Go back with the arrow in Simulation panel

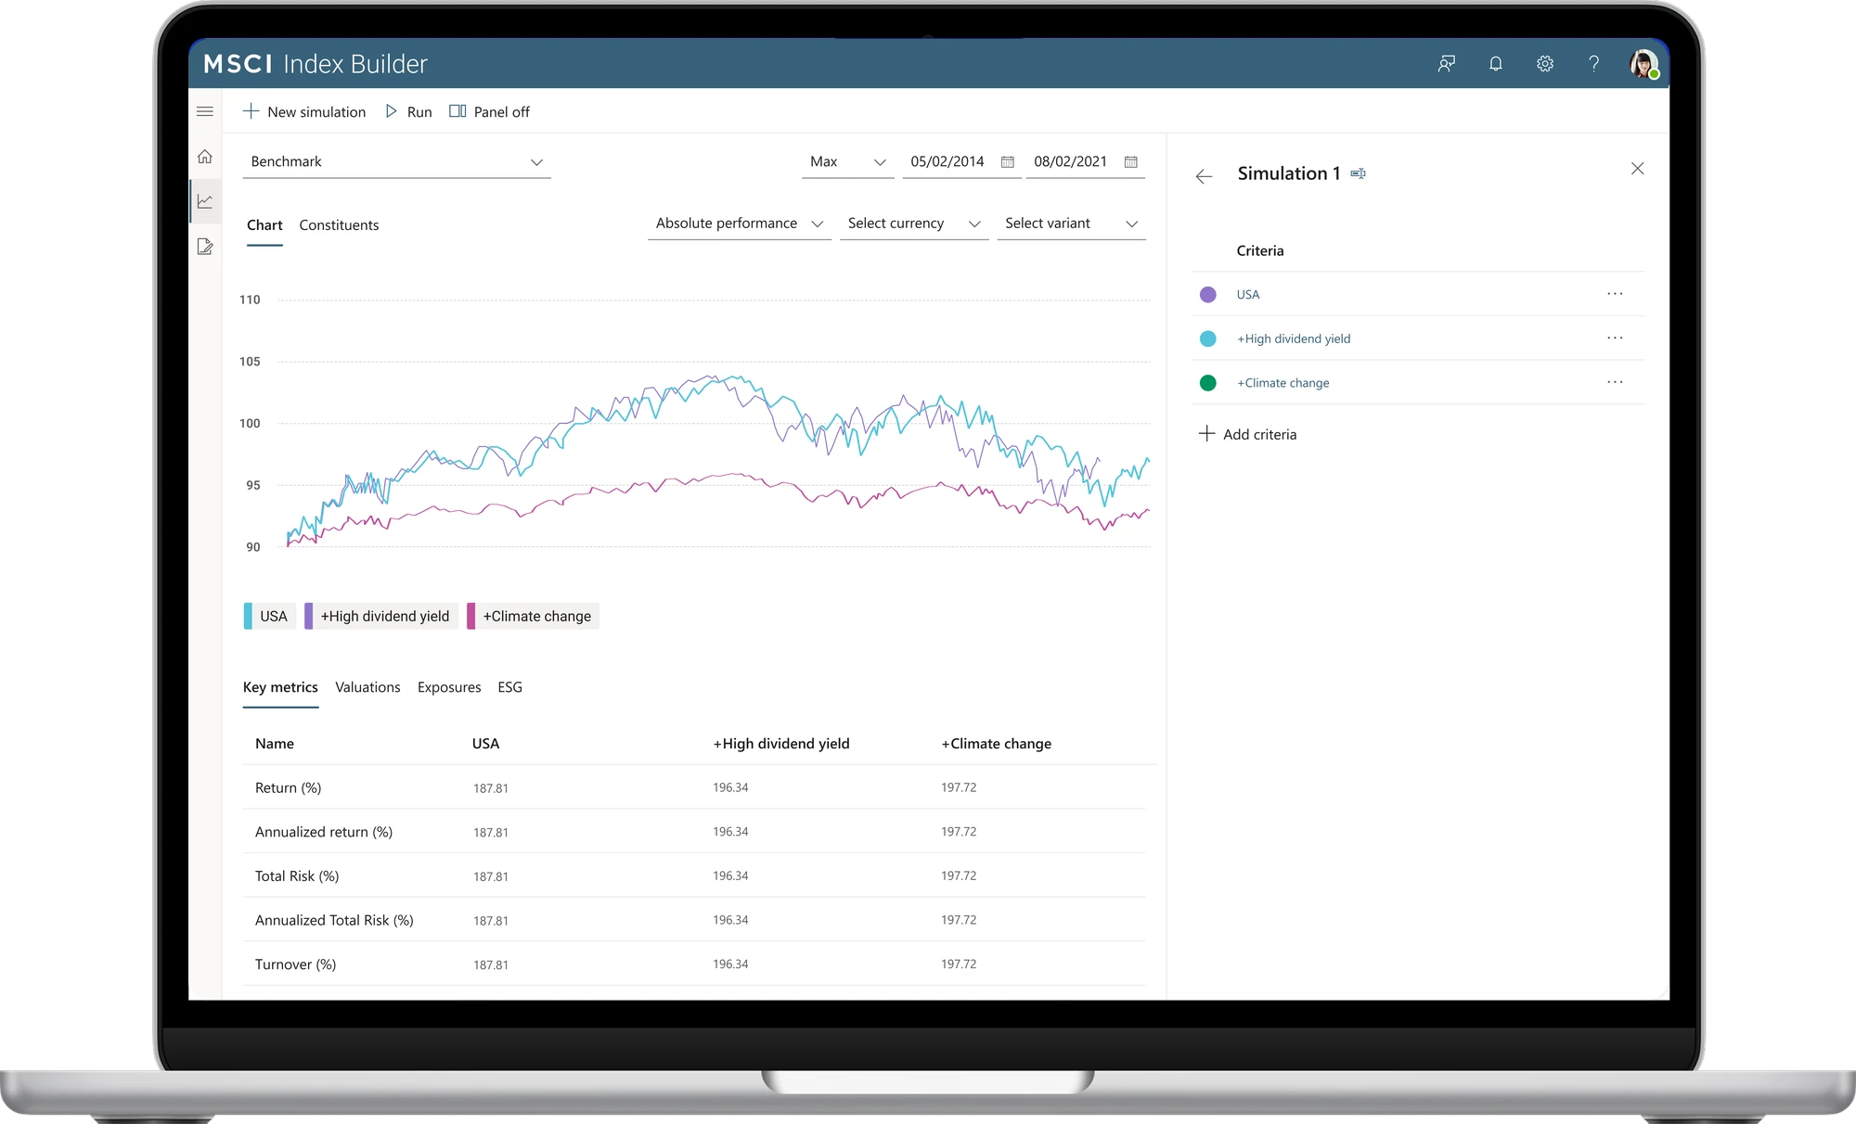[1204, 176]
